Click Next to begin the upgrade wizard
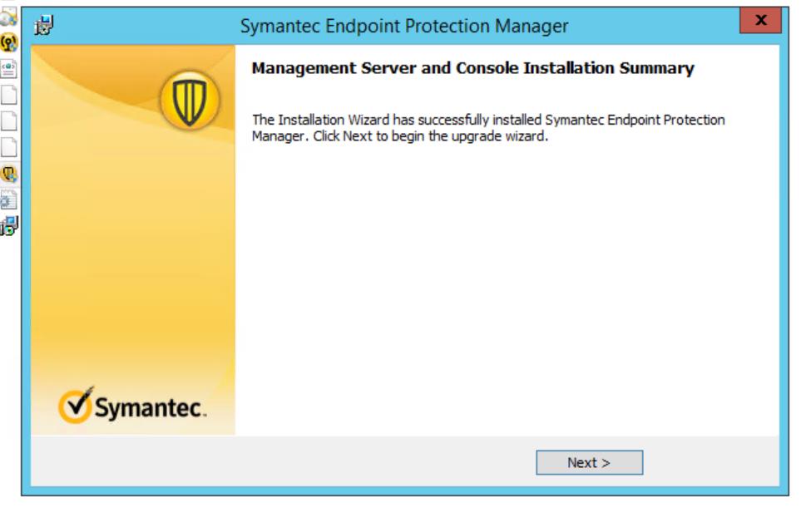Image resolution: width=811 pixels, height=522 pixels. point(591,460)
